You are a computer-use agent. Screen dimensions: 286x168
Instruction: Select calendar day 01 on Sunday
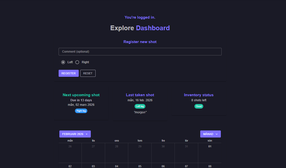pos(210,146)
